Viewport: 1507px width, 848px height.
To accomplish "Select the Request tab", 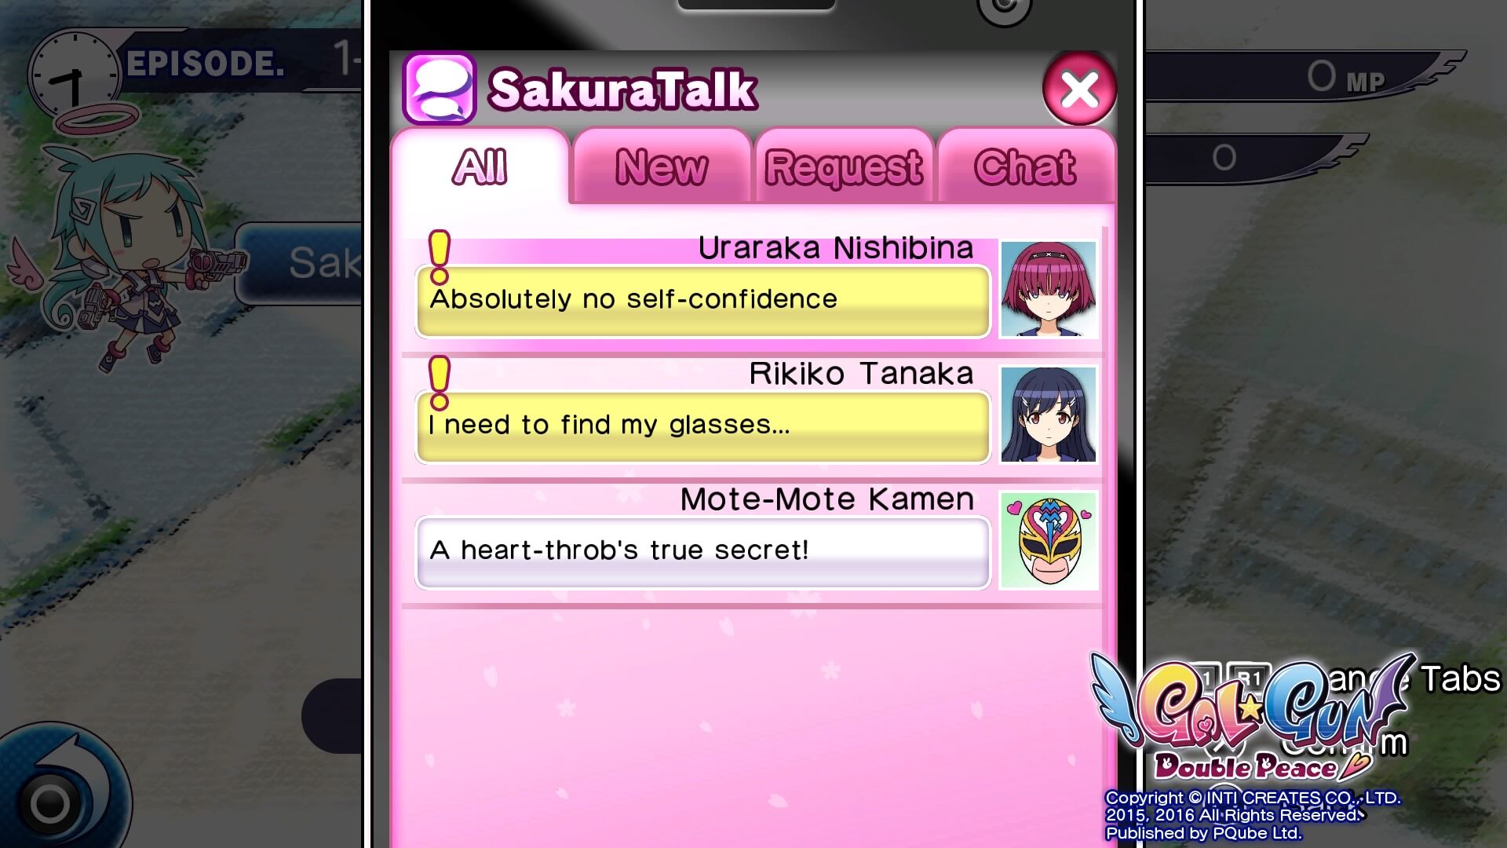I will tap(844, 166).
